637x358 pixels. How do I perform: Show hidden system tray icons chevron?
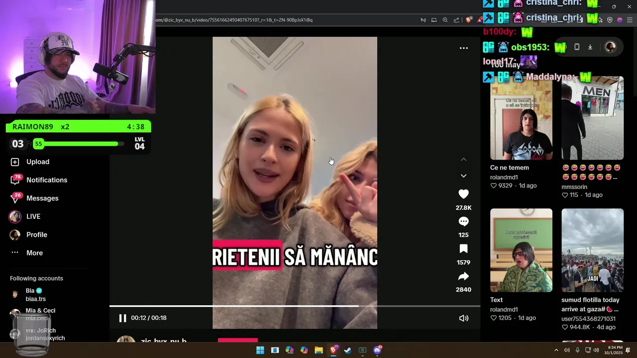click(556, 350)
